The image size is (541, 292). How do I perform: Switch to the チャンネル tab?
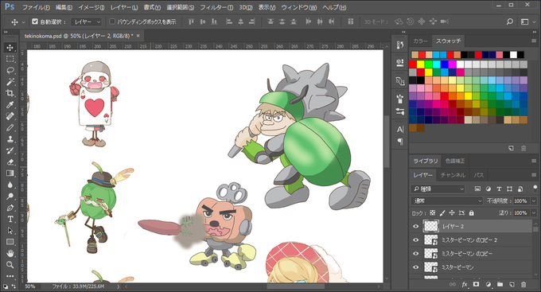click(453, 175)
